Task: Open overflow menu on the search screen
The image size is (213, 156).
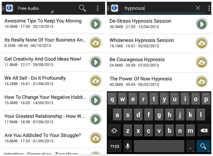Action: [209, 8]
